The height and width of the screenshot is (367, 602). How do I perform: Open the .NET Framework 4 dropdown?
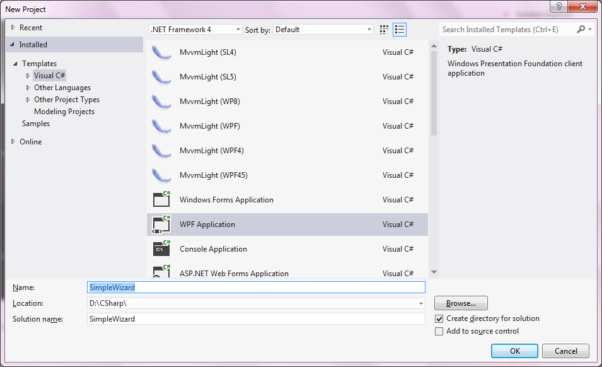point(195,30)
